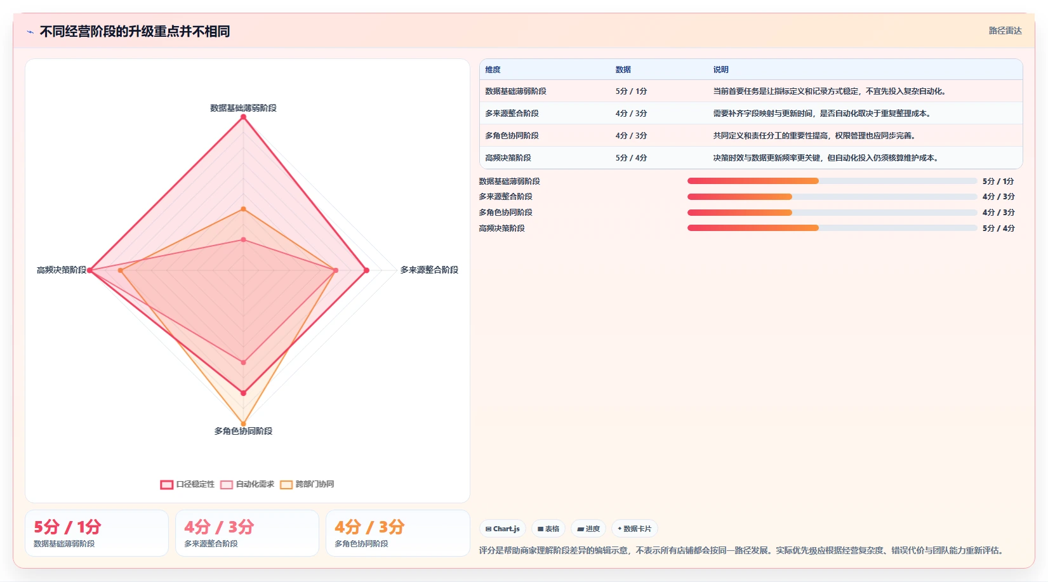Click the bottom orange radar data point
This screenshot has height=582, width=1048.
pyautogui.click(x=243, y=423)
